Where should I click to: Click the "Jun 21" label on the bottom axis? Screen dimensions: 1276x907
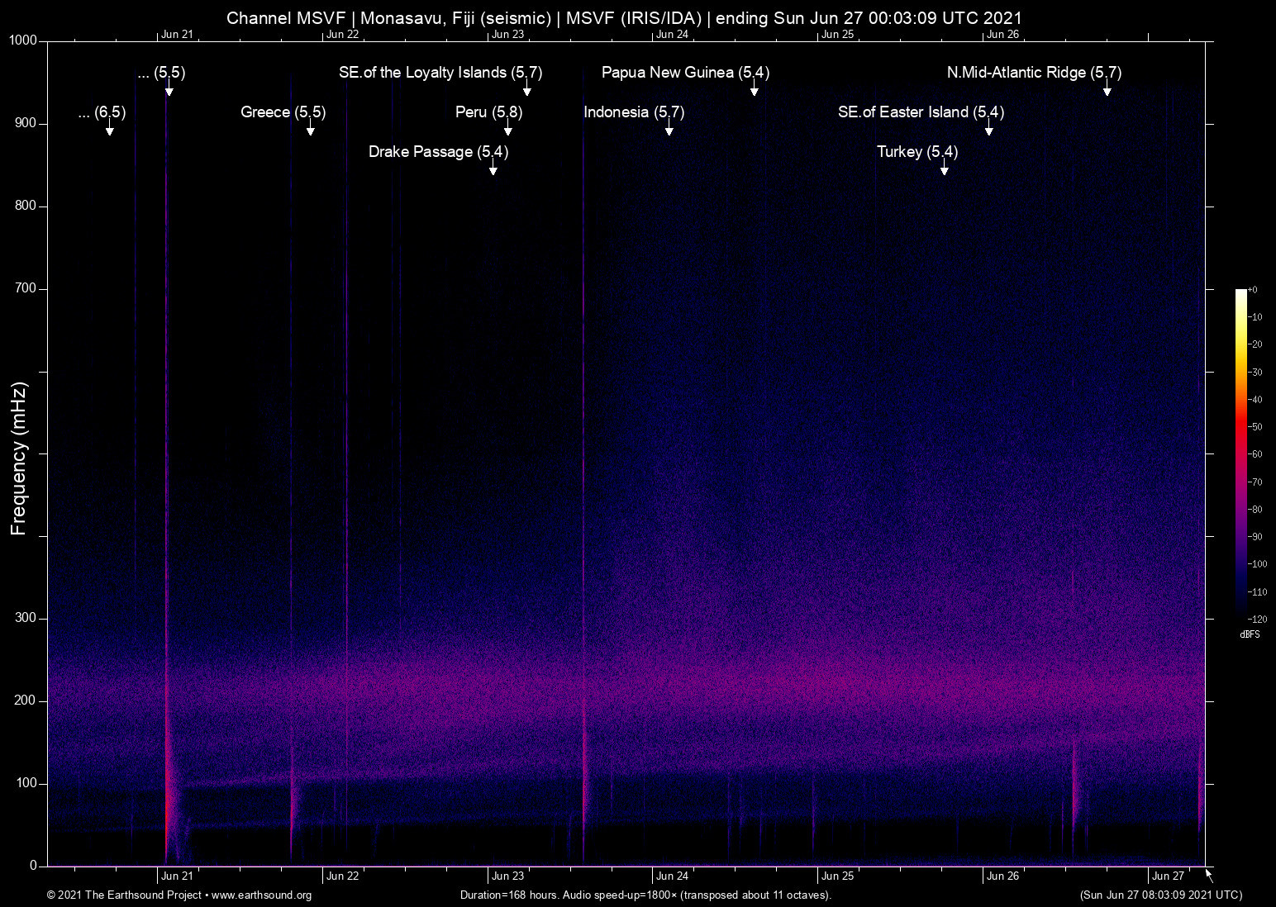pyautogui.click(x=177, y=876)
